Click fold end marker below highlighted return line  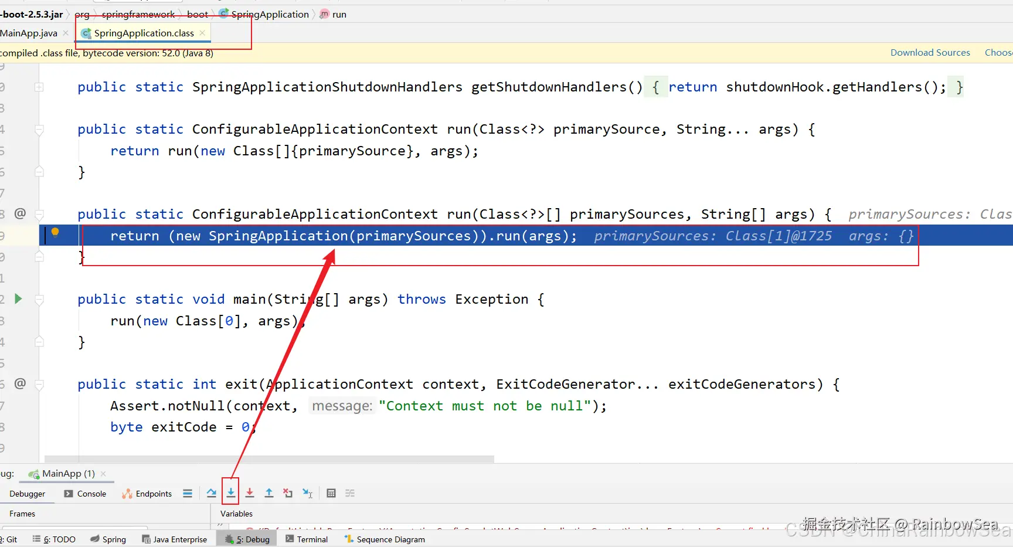pyautogui.click(x=39, y=257)
